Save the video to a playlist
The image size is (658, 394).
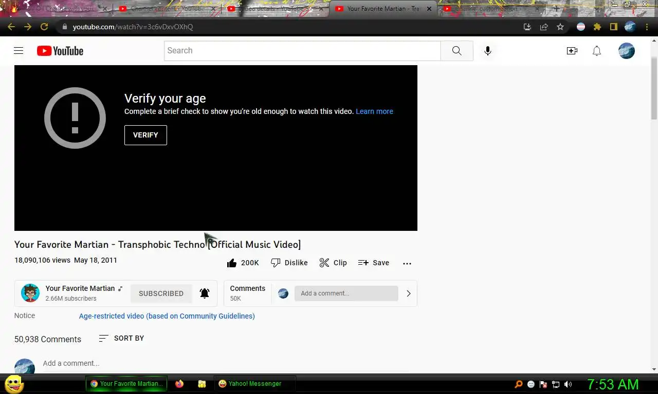(374, 263)
